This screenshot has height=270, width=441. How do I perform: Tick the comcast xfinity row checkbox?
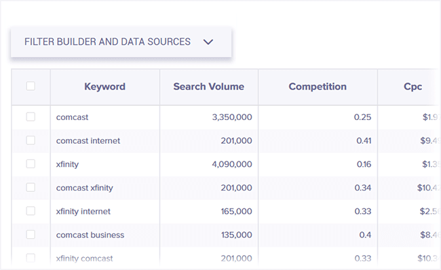pos(31,187)
